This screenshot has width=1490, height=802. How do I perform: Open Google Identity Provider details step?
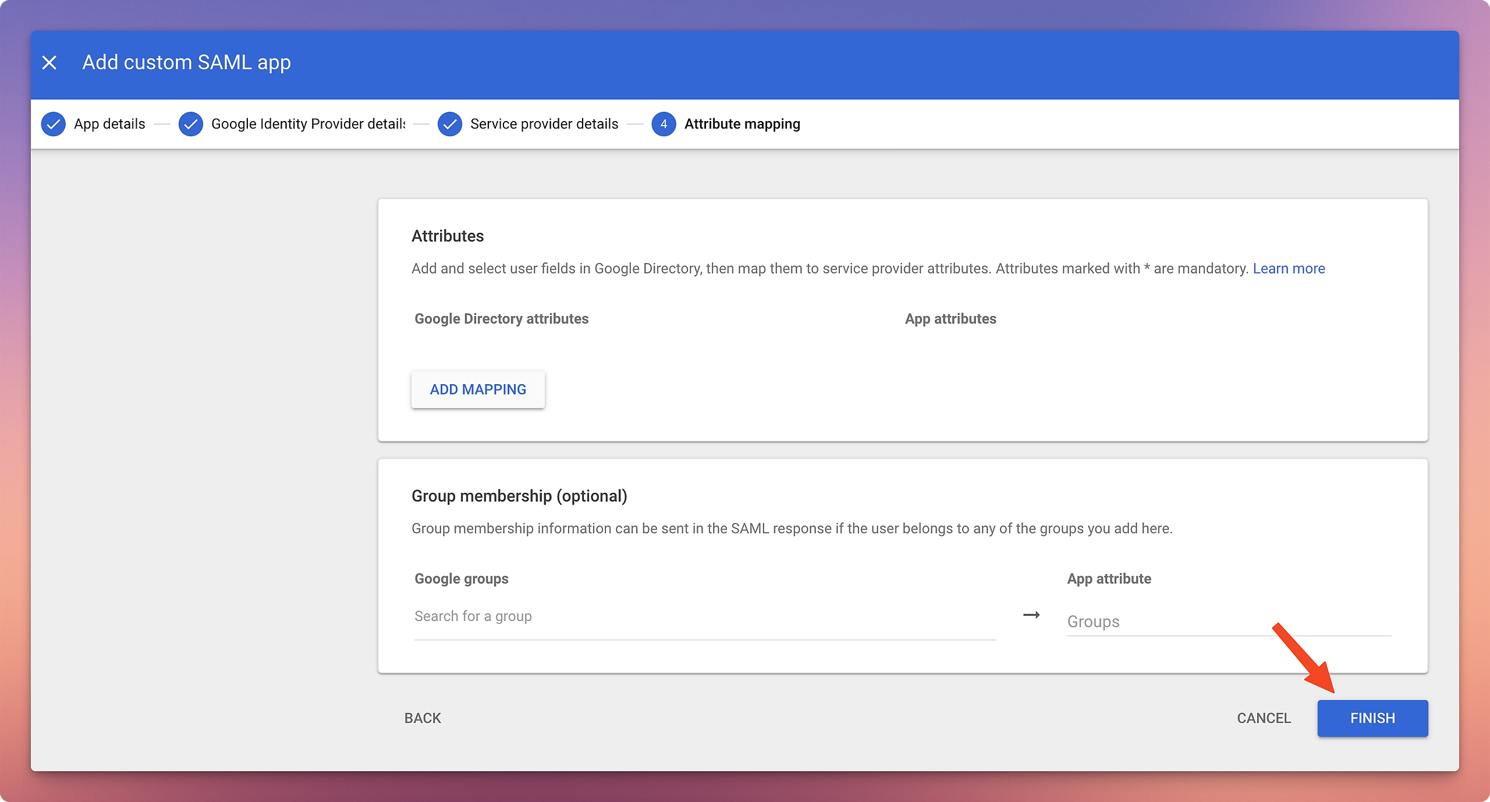pyautogui.click(x=308, y=124)
